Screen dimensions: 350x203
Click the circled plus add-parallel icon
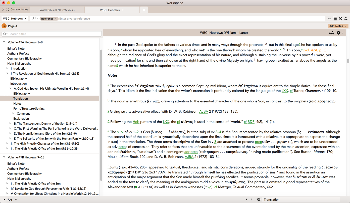click(340, 19)
